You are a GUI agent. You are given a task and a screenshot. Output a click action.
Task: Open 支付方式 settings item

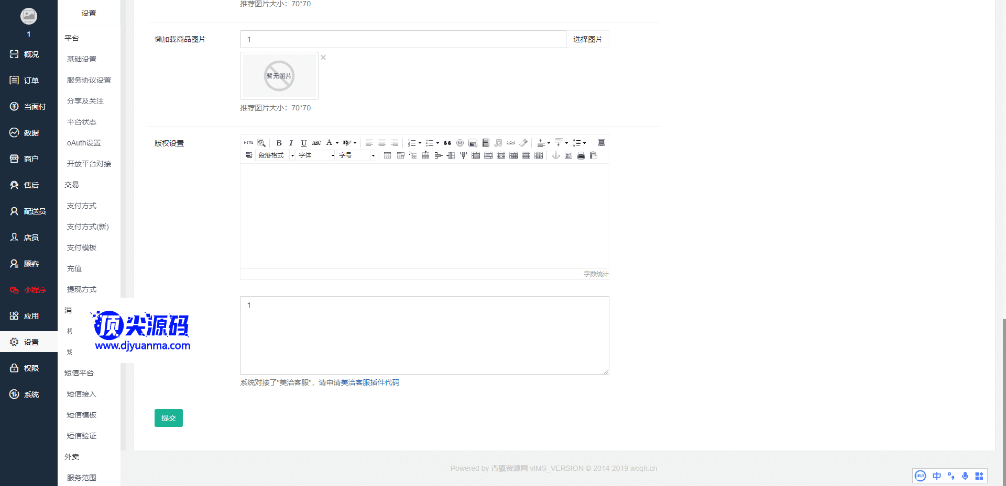click(82, 206)
